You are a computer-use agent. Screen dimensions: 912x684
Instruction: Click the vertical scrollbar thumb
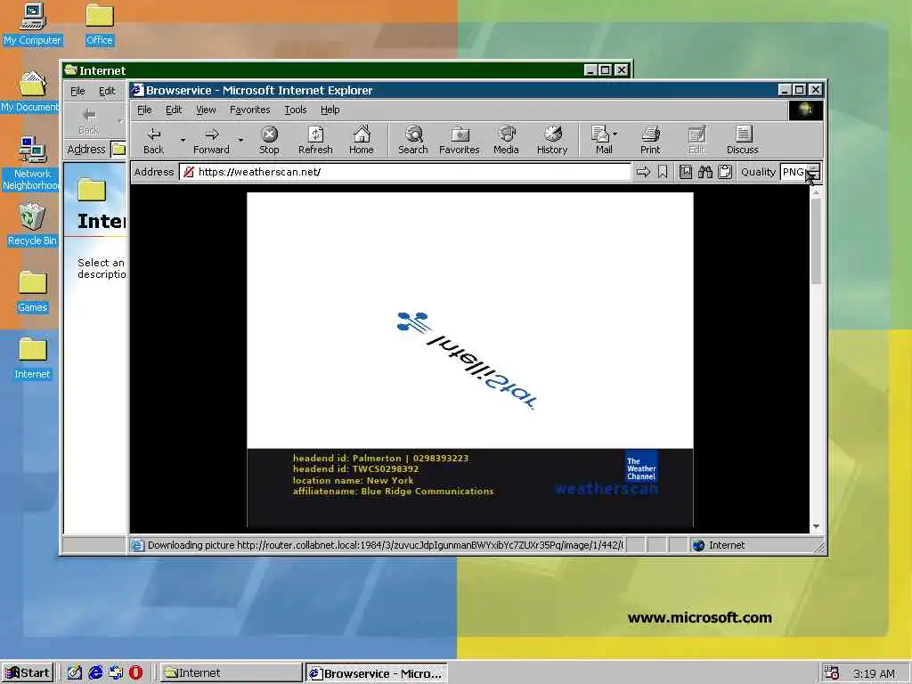pyautogui.click(x=816, y=240)
